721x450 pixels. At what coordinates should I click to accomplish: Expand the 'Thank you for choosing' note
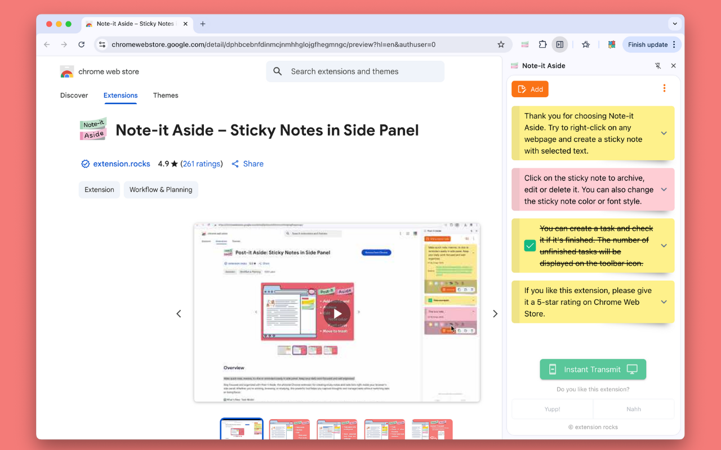coord(664,133)
